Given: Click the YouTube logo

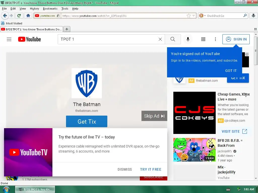Looking at the screenshot, I should click(x=29, y=39).
